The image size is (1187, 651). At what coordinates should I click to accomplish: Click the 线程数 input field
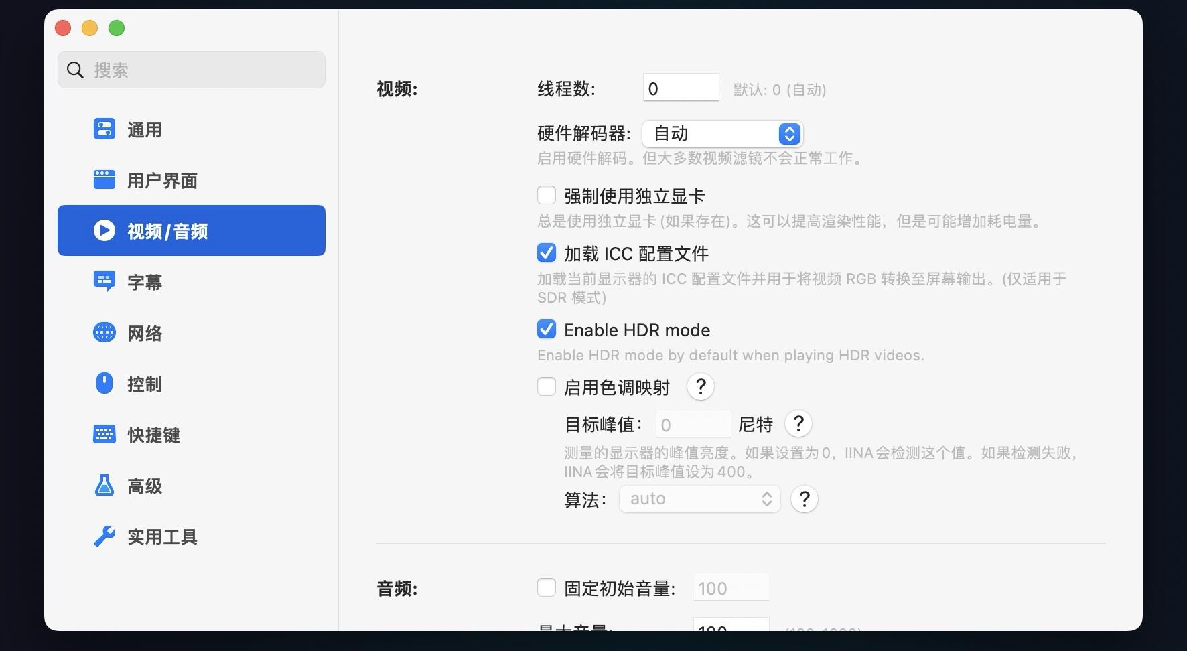click(x=681, y=88)
